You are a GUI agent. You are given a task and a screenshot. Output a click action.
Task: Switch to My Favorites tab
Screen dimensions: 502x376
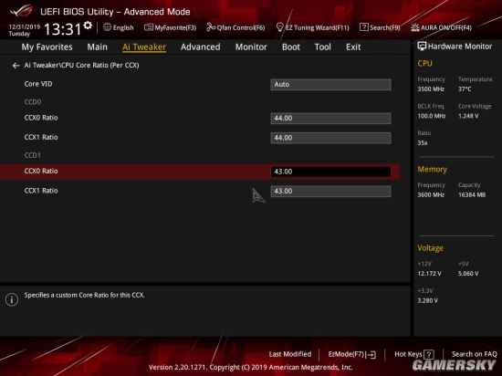pos(47,47)
